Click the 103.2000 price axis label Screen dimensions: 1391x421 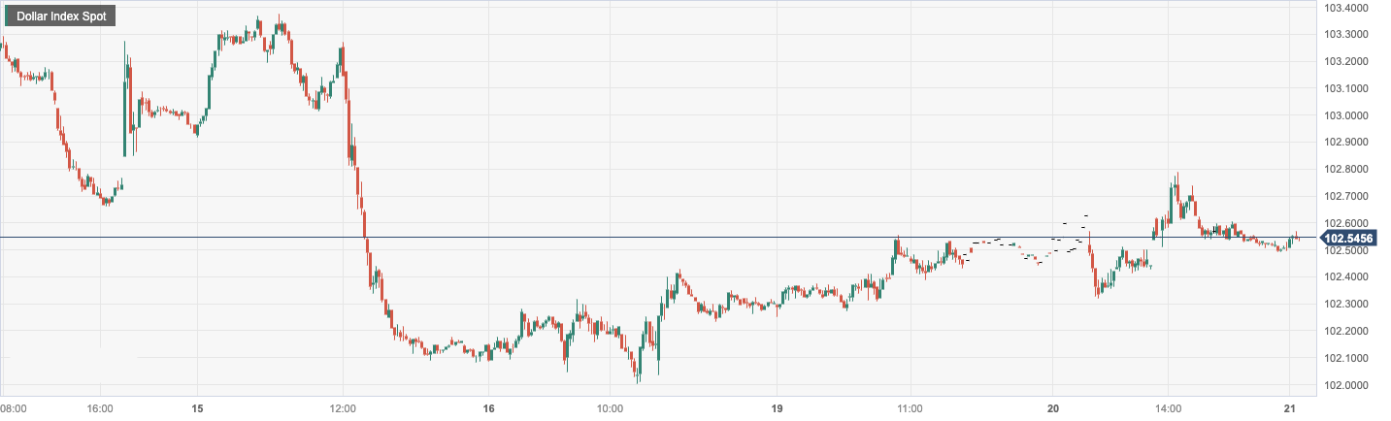point(1345,61)
